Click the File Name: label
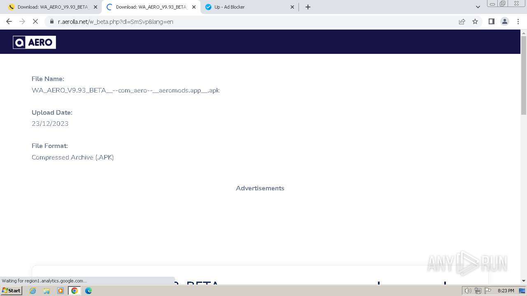 48,79
